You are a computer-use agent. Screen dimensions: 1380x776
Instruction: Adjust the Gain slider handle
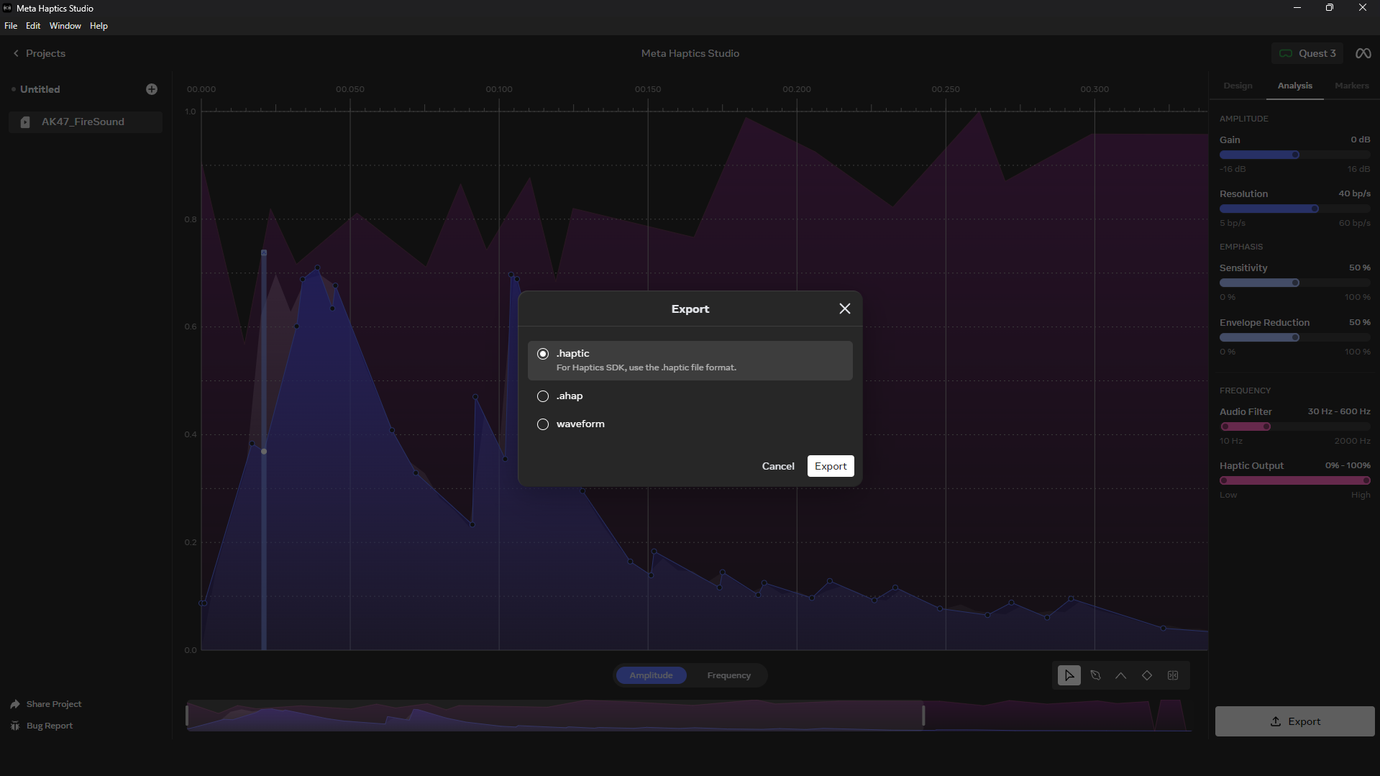pos(1295,155)
